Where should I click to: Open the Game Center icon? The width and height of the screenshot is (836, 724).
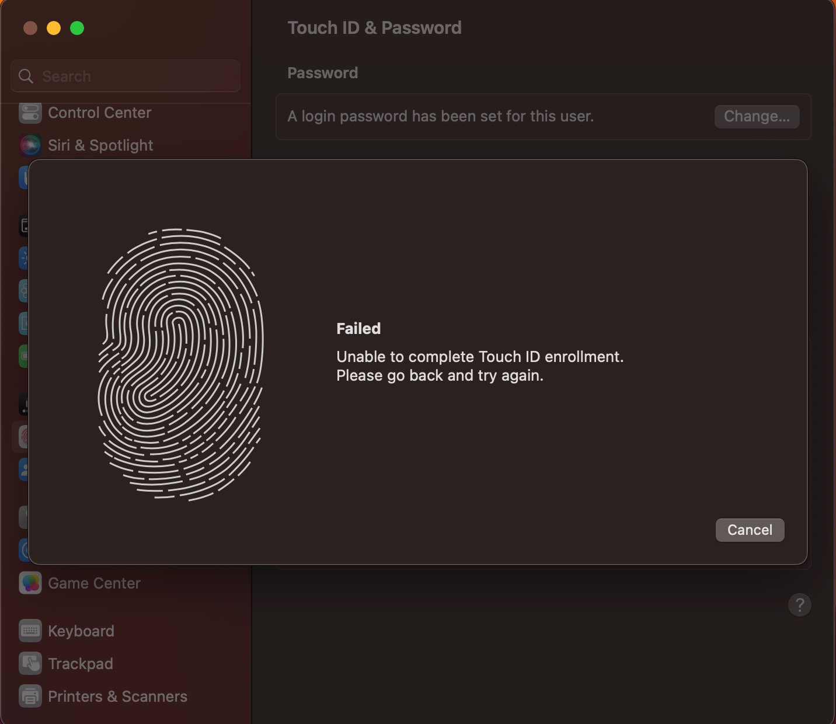point(30,583)
